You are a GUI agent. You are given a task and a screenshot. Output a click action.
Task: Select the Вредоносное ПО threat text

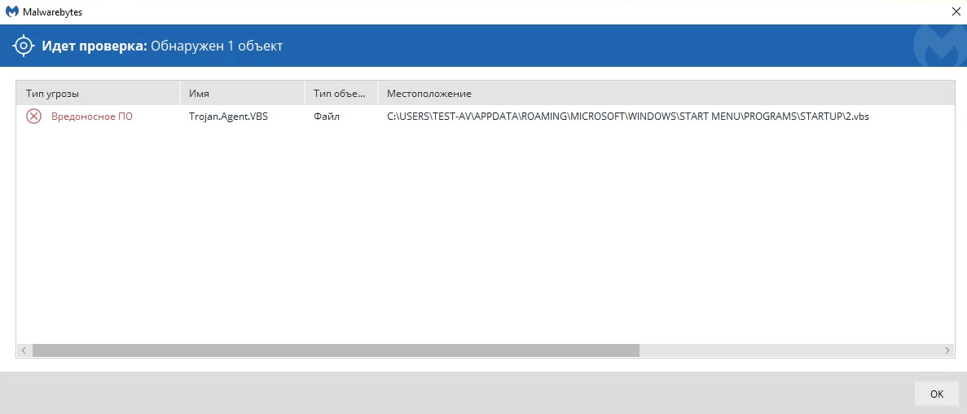coord(92,116)
